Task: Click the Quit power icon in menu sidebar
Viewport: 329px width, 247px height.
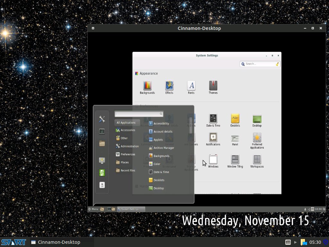Action: click(102, 185)
